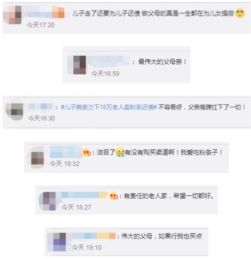Image resolution: width=251 pixels, height=259 pixels.
Task: Click the crown level-7 badge icon
Action: 87,152
